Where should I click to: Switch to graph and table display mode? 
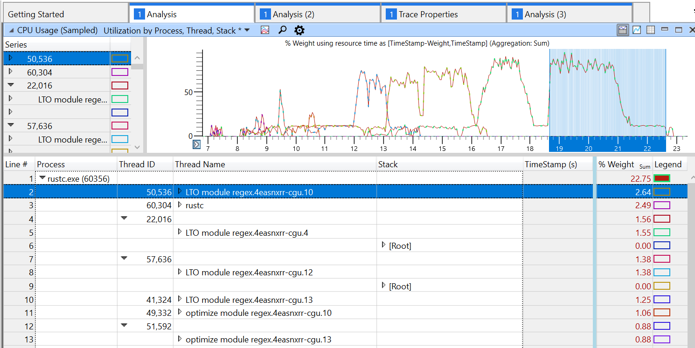point(623,30)
